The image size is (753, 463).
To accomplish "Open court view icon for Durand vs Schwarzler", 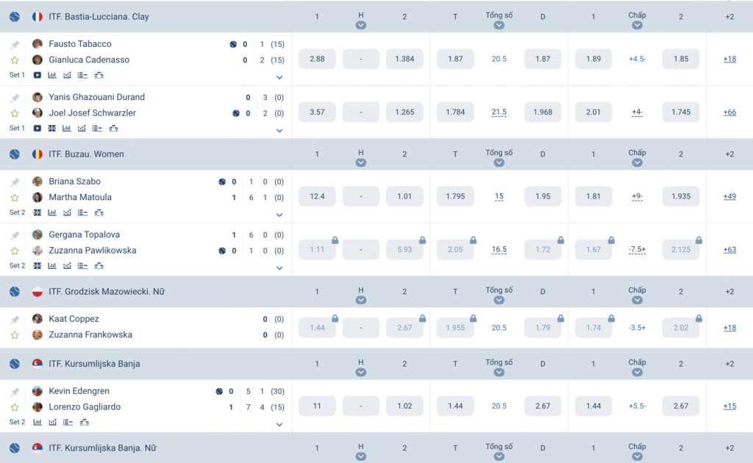I will (x=52, y=129).
